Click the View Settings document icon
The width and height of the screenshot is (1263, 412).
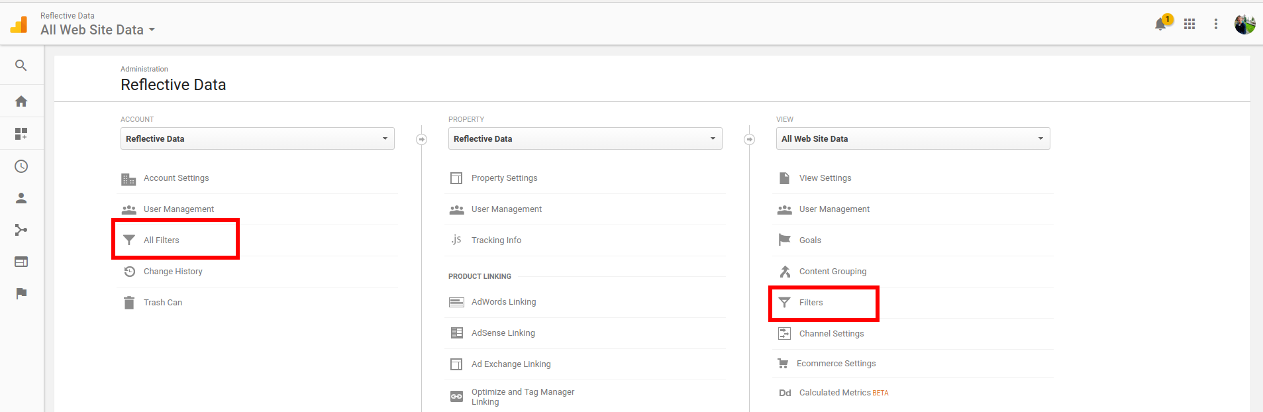(784, 178)
